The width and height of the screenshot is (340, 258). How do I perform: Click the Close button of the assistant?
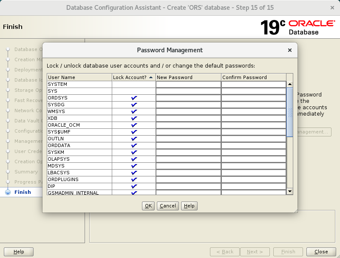(x=321, y=252)
